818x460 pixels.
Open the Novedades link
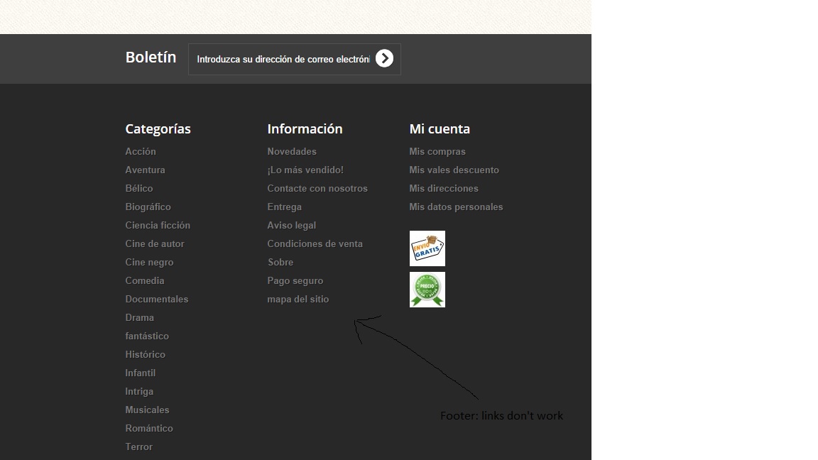coord(292,151)
